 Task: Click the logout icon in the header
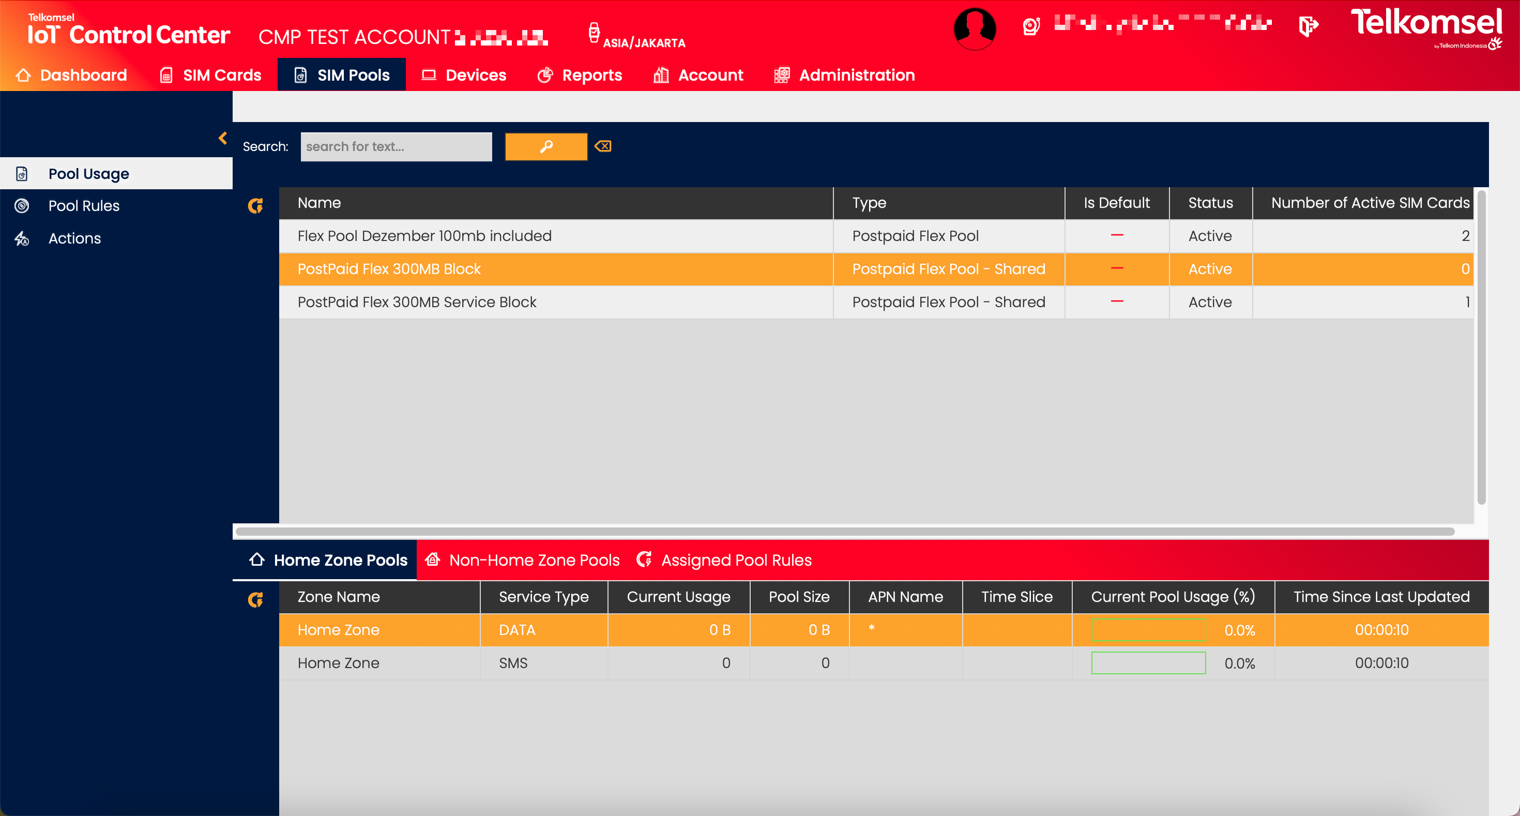coord(1308,26)
